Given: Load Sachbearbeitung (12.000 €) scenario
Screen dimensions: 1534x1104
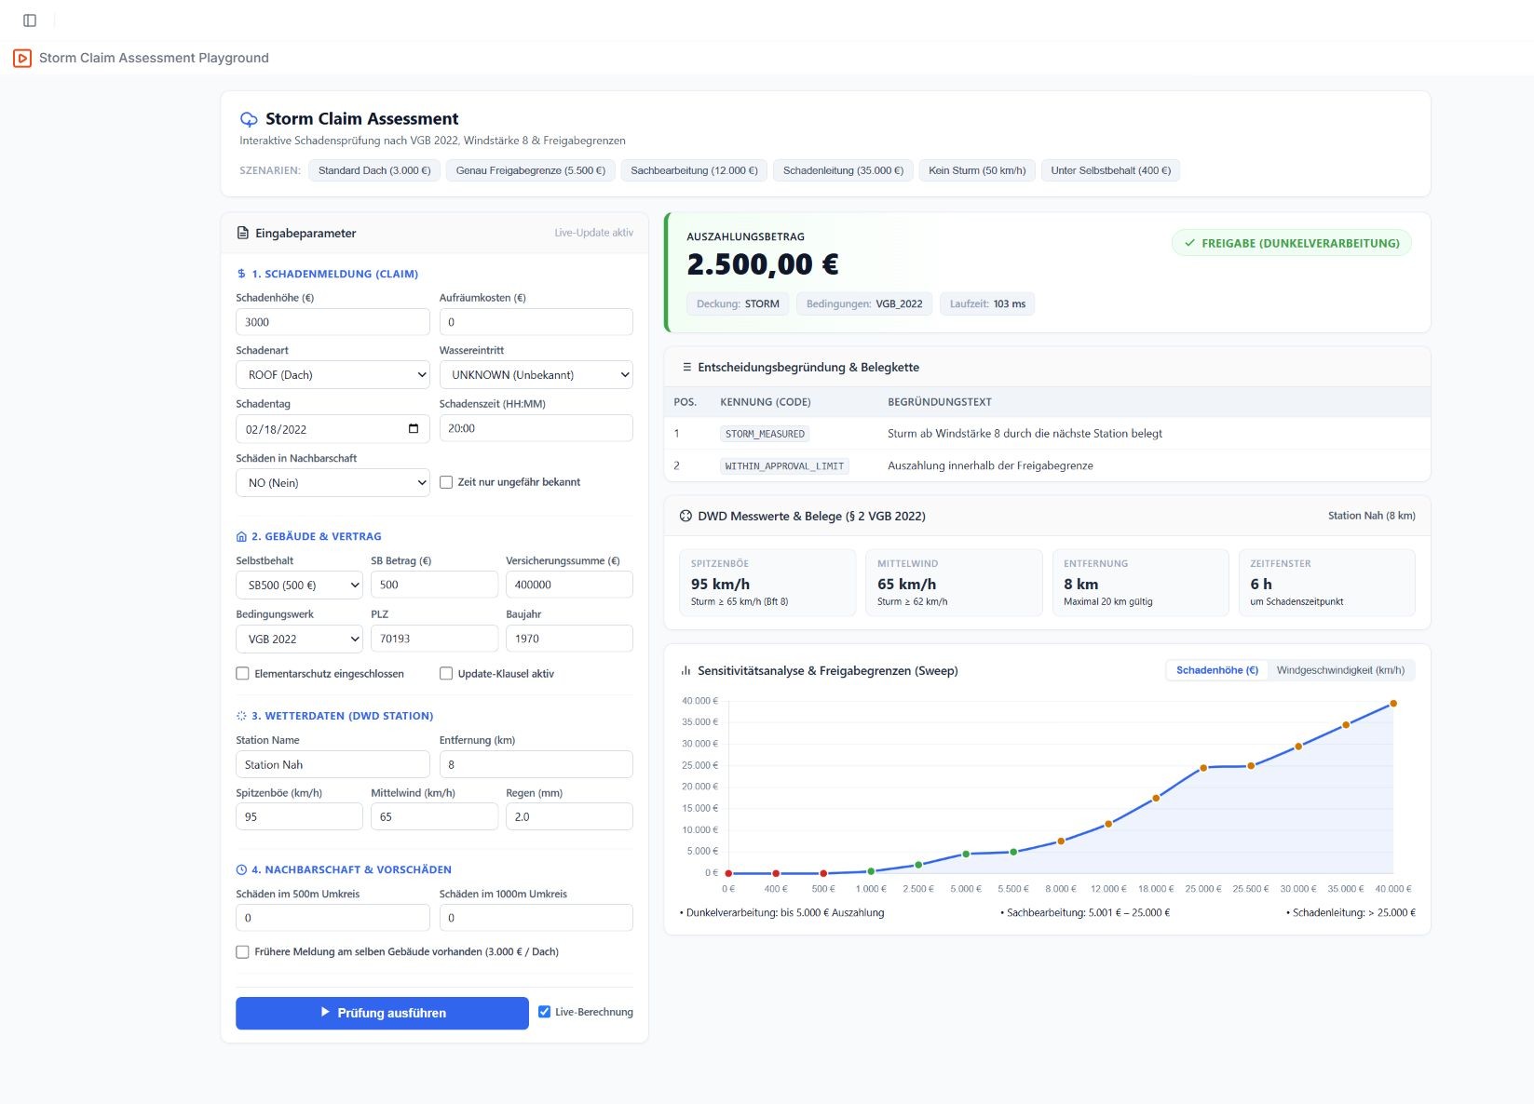Looking at the screenshot, I should [x=694, y=170].
